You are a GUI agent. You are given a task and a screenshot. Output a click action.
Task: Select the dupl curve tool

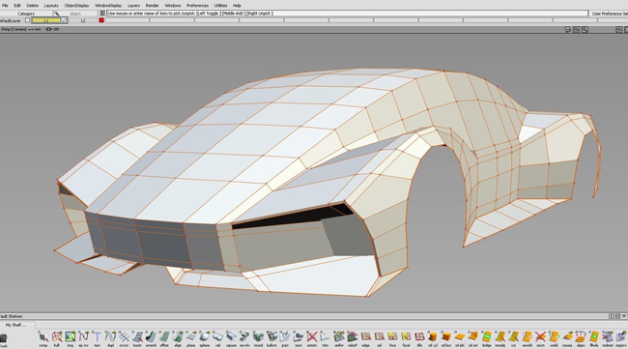(x=110, y=339)
